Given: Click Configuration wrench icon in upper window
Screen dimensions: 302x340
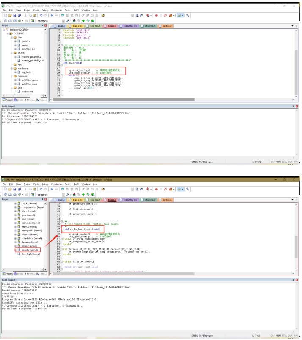Looking at the screenshot, I should [x=188, y=15].
